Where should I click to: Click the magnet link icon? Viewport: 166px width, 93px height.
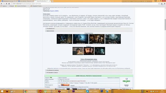pyautogui.click(x=127, y=79)
